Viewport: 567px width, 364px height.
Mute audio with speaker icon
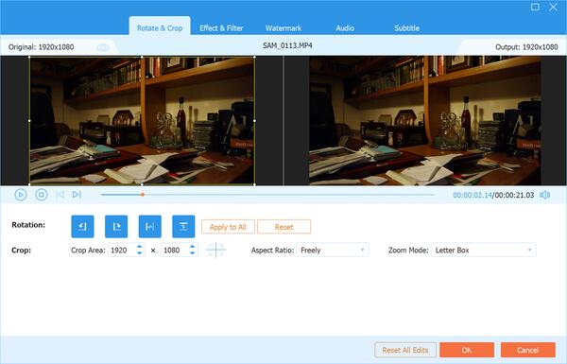click(544, 195)
